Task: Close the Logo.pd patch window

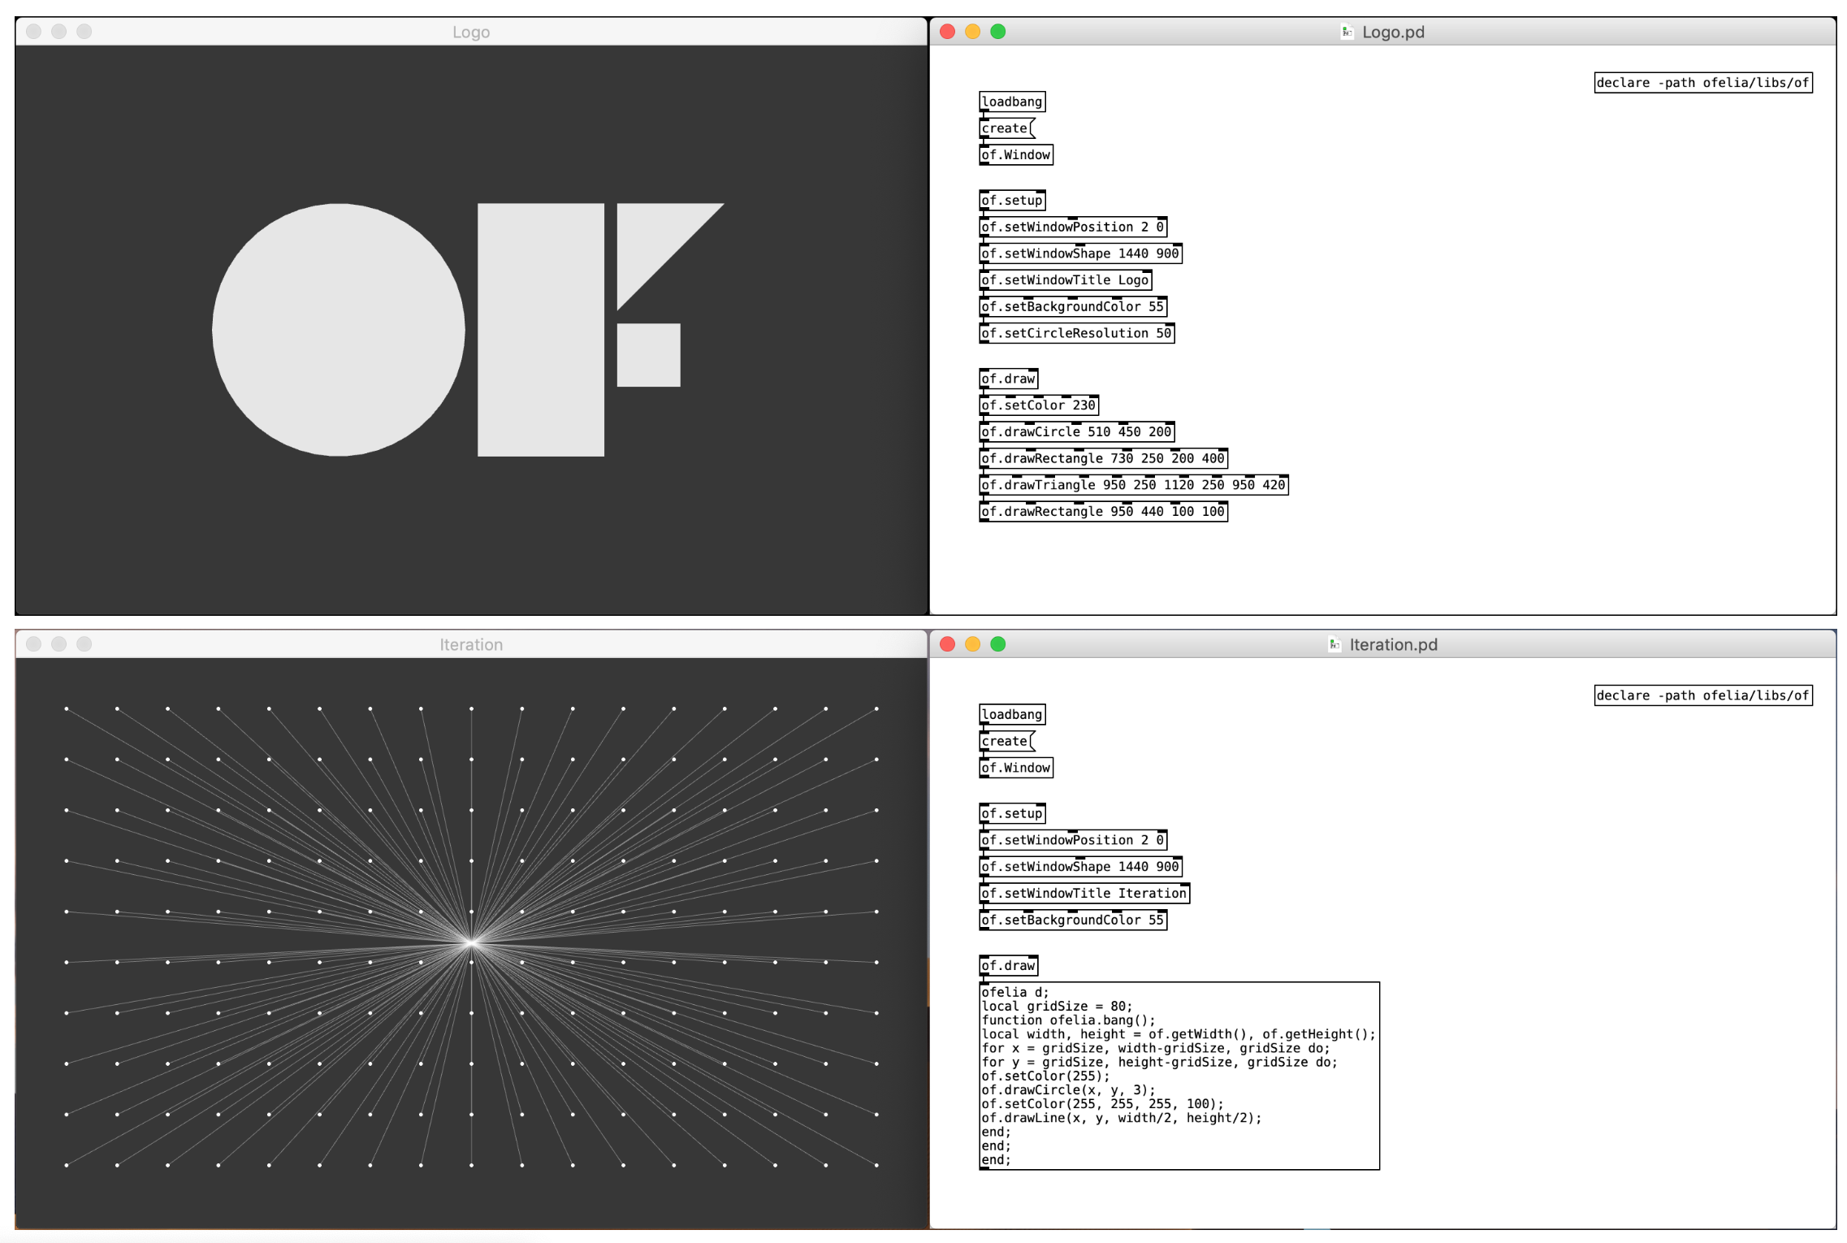Action: tap(947, 32)
